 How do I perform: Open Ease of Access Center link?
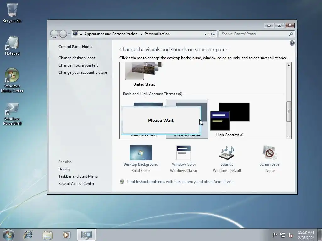tap(76, 183)
